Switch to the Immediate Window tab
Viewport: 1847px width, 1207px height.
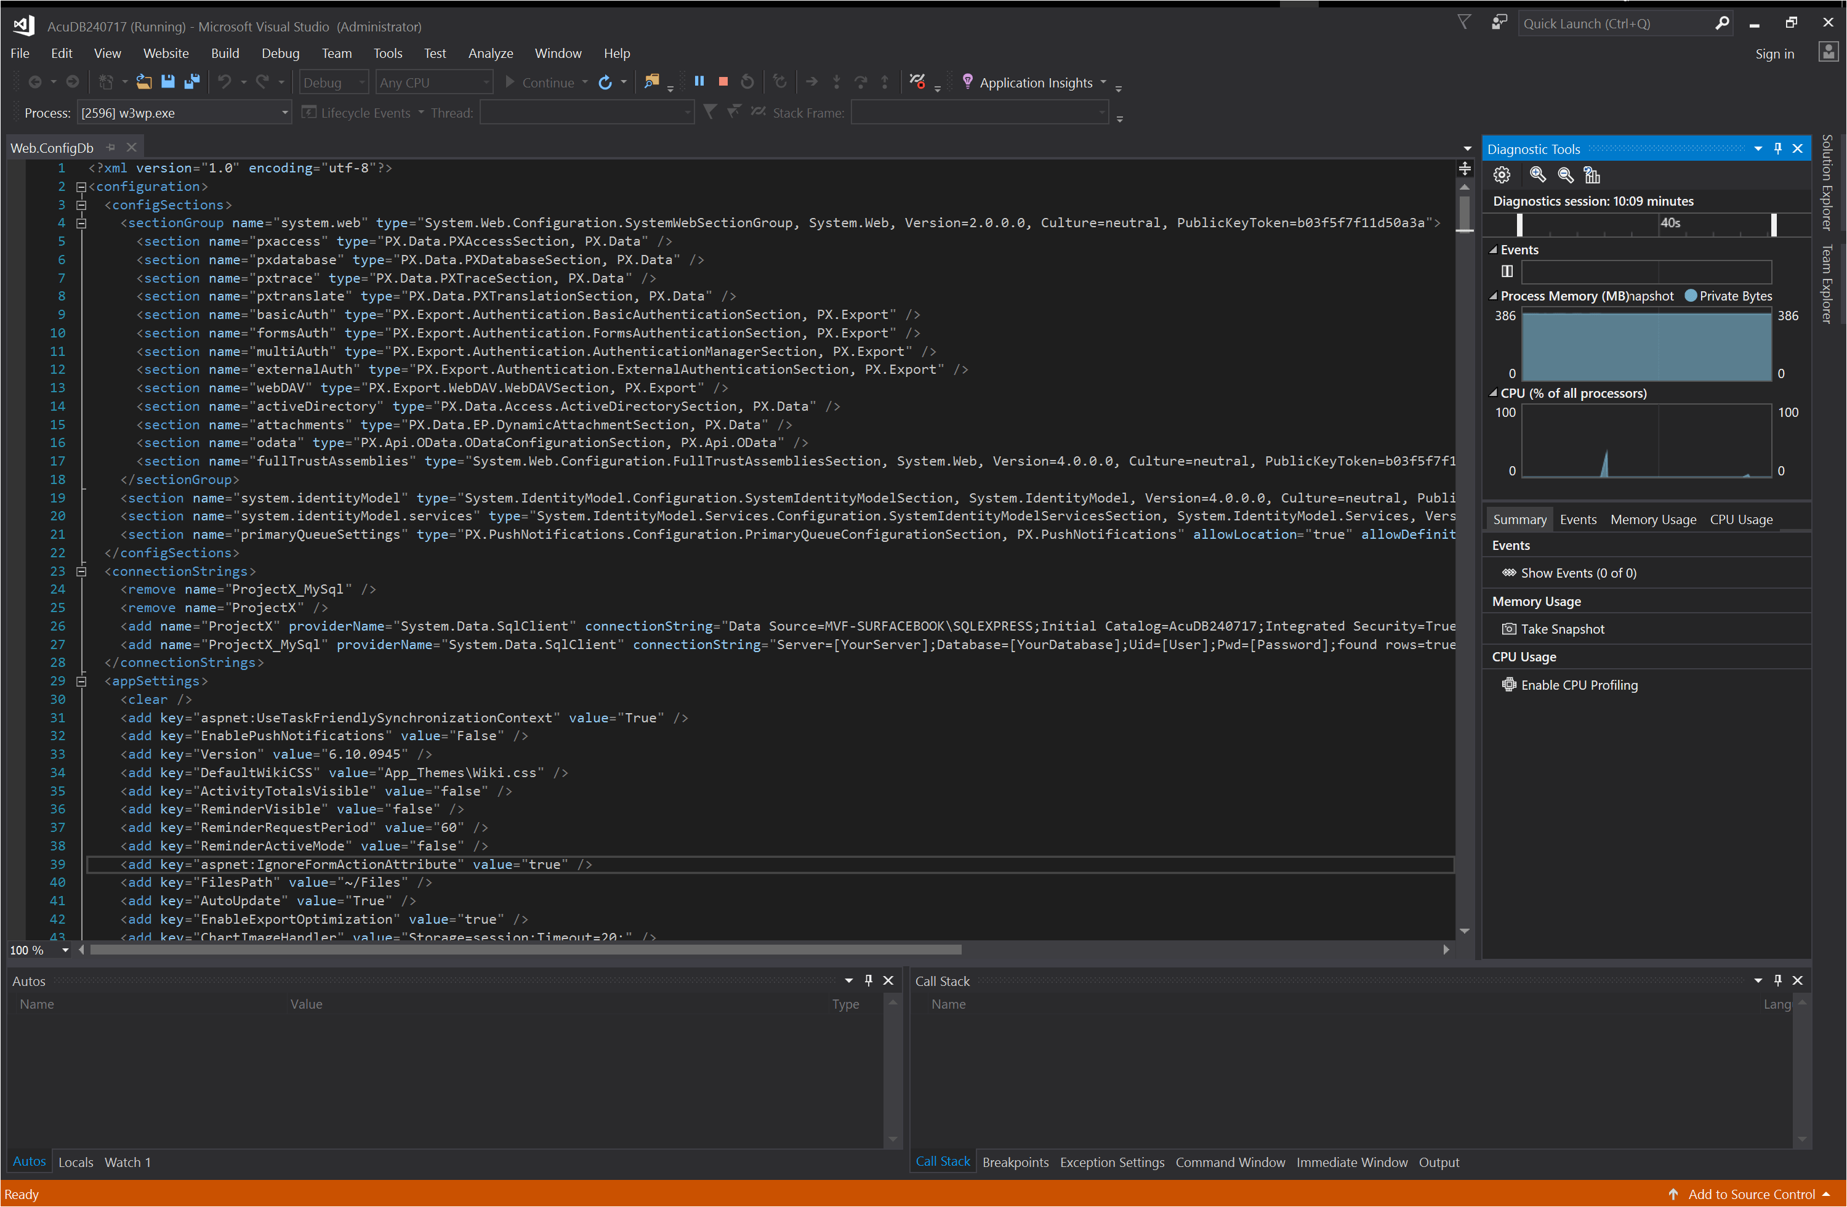tap(1352, 1162)
